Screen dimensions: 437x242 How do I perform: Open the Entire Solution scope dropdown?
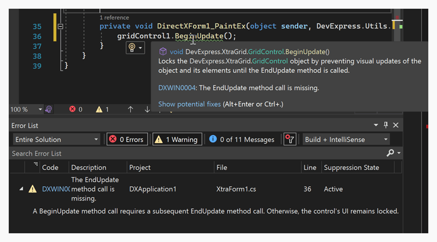coord(56,139)
